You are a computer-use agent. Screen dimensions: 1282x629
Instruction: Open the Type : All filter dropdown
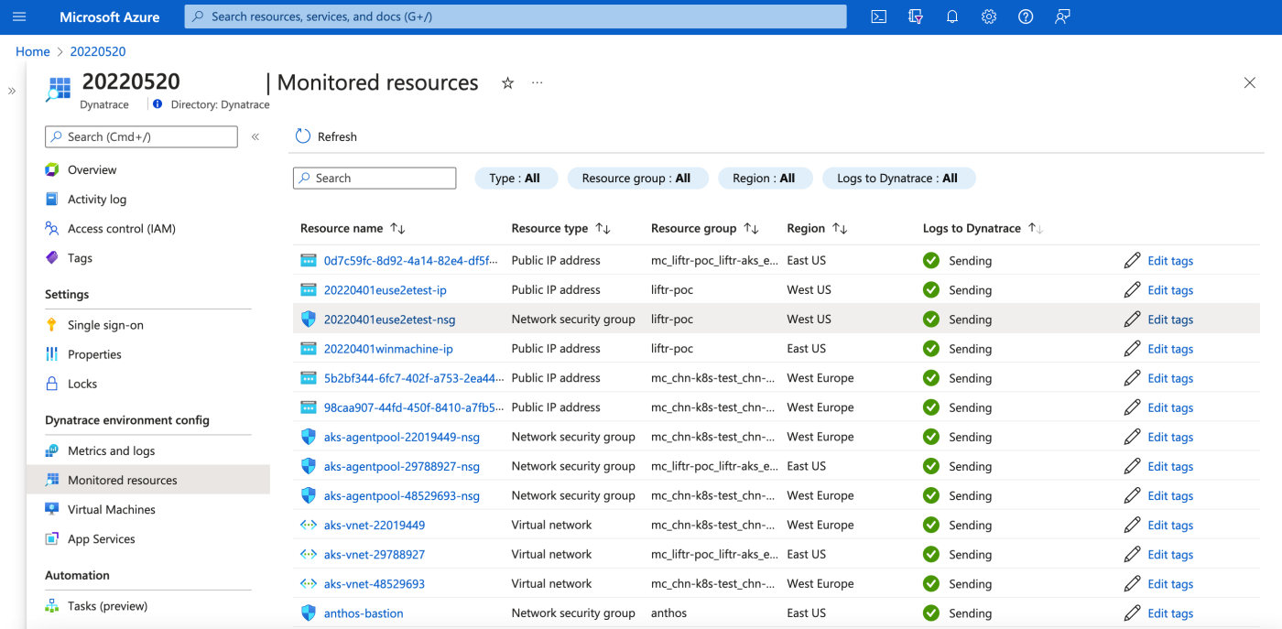(x=516, y=178)
